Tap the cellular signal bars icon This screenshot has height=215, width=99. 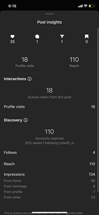(x=80, y=6)
